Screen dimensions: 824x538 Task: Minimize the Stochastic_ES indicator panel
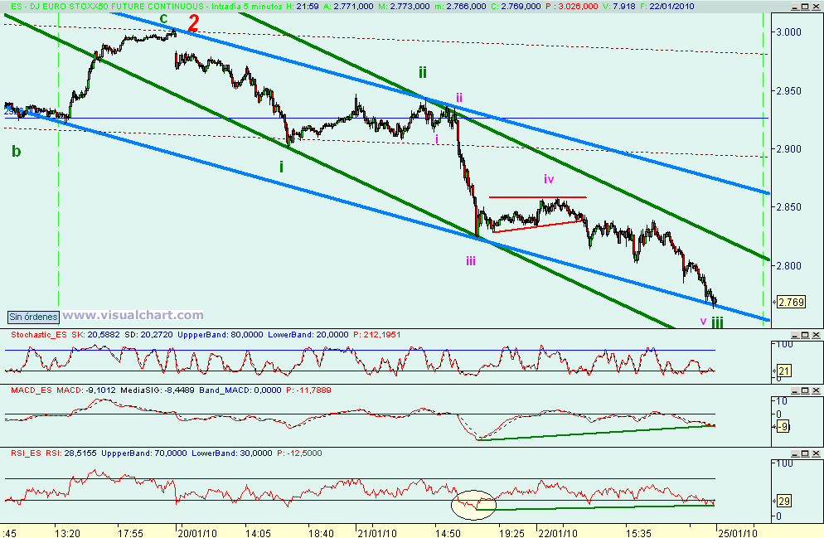point(795,337)
